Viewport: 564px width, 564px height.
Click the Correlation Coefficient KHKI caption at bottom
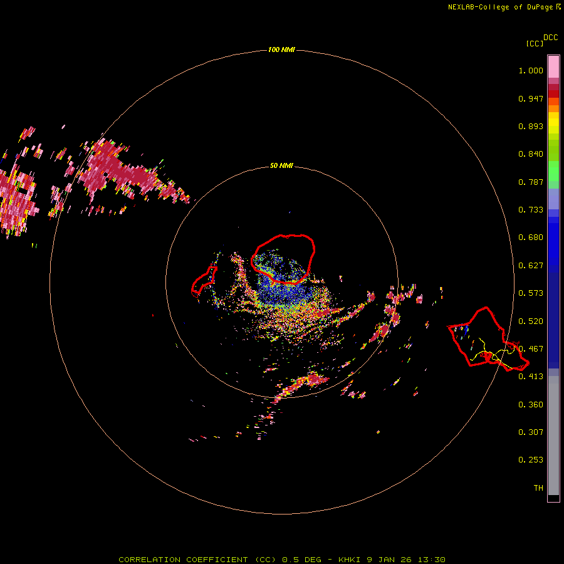tap(282, 560)
